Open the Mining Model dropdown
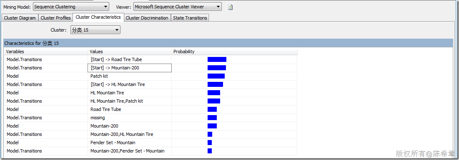 click(71, 6)
